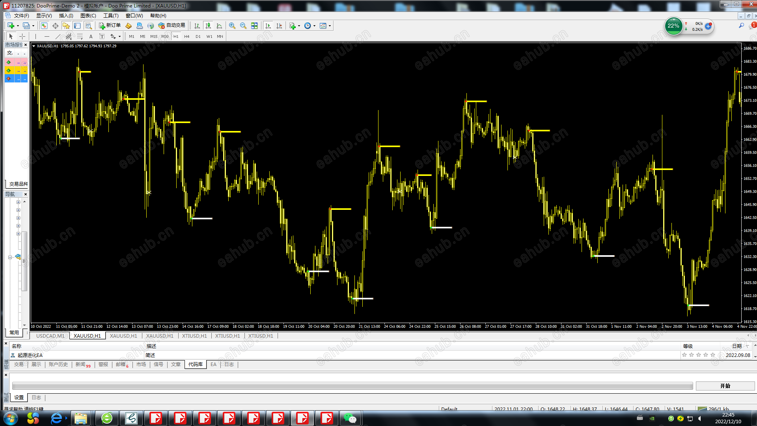The image size is (757, 426).
Task: Select the crosshair cursor tool
Action: (x=22, y=36)
